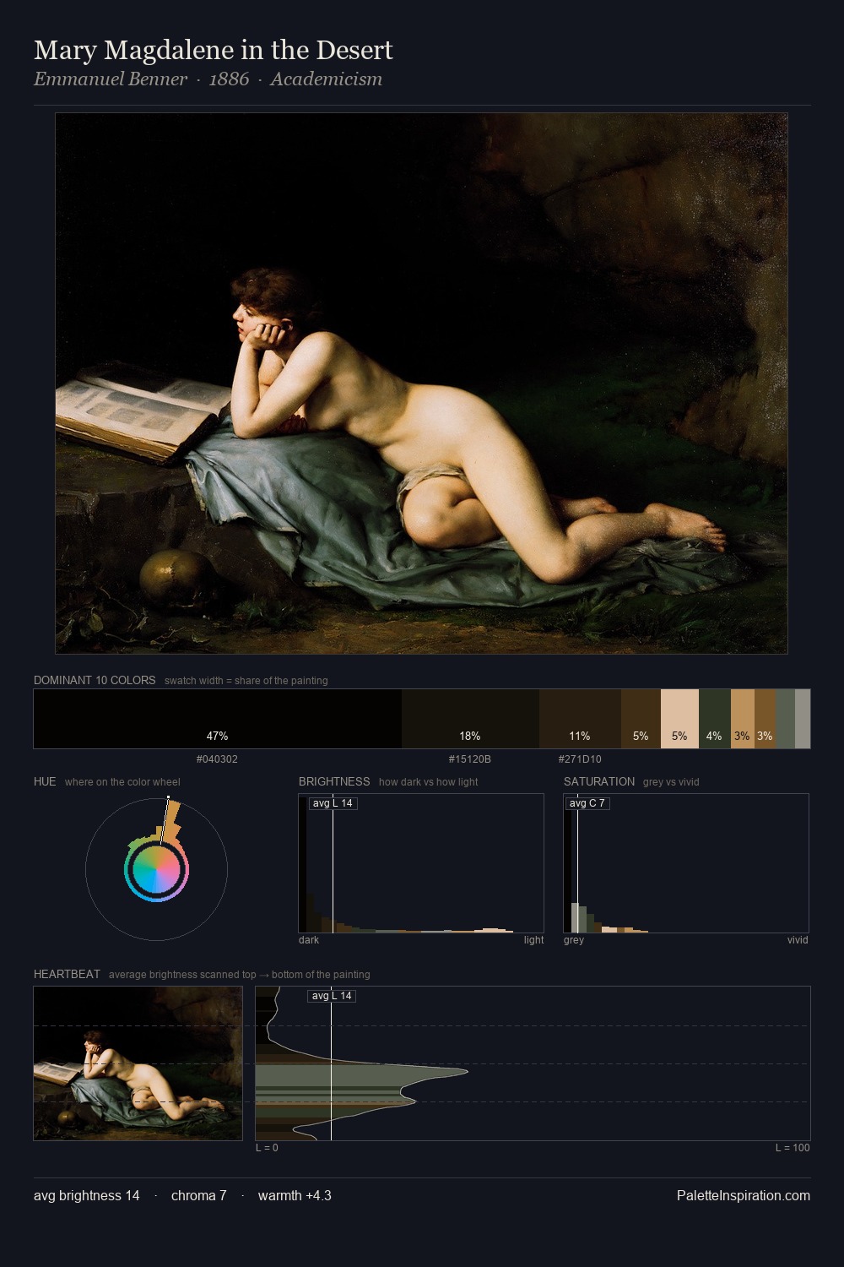This screenshot has width=844, height=1267.
Task: Click the L = 0 axis label
Action: (267, 1148)
